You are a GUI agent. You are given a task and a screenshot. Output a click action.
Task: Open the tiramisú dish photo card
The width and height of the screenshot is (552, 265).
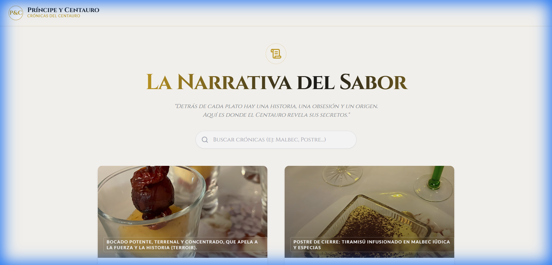click(369, 212)
